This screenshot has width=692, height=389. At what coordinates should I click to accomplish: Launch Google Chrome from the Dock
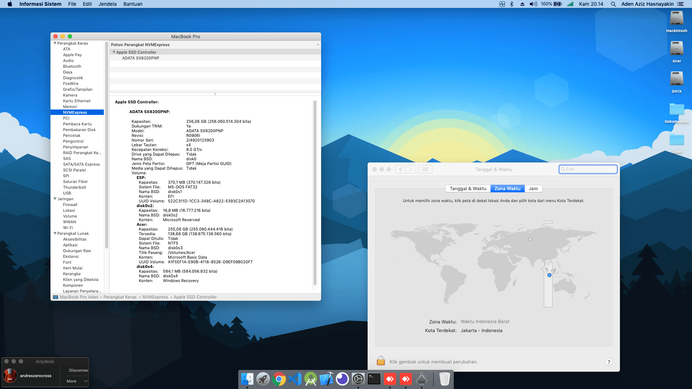pyautogui.click(x=279, y=379)
